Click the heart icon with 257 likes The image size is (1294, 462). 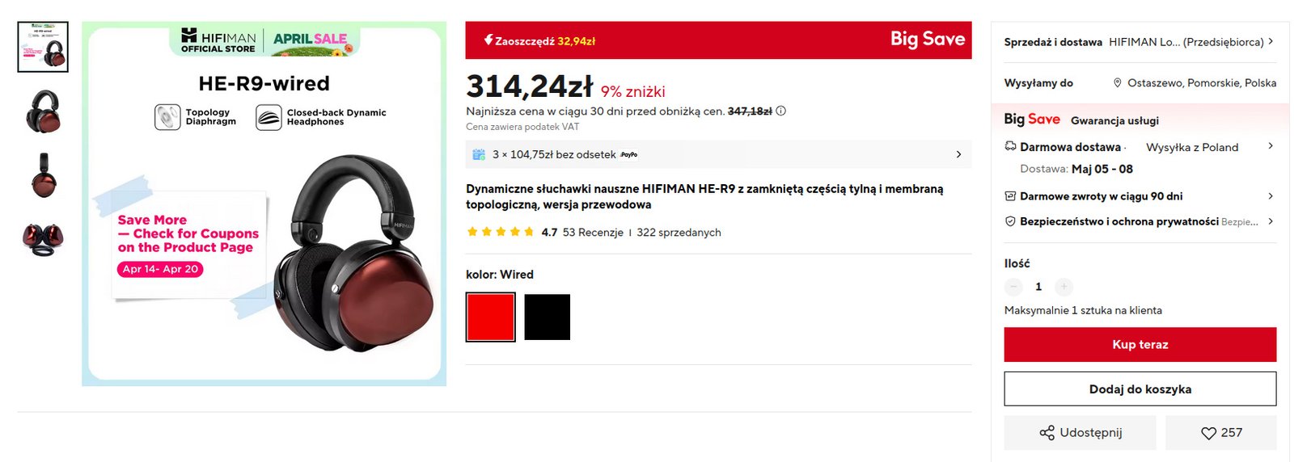1208,433
